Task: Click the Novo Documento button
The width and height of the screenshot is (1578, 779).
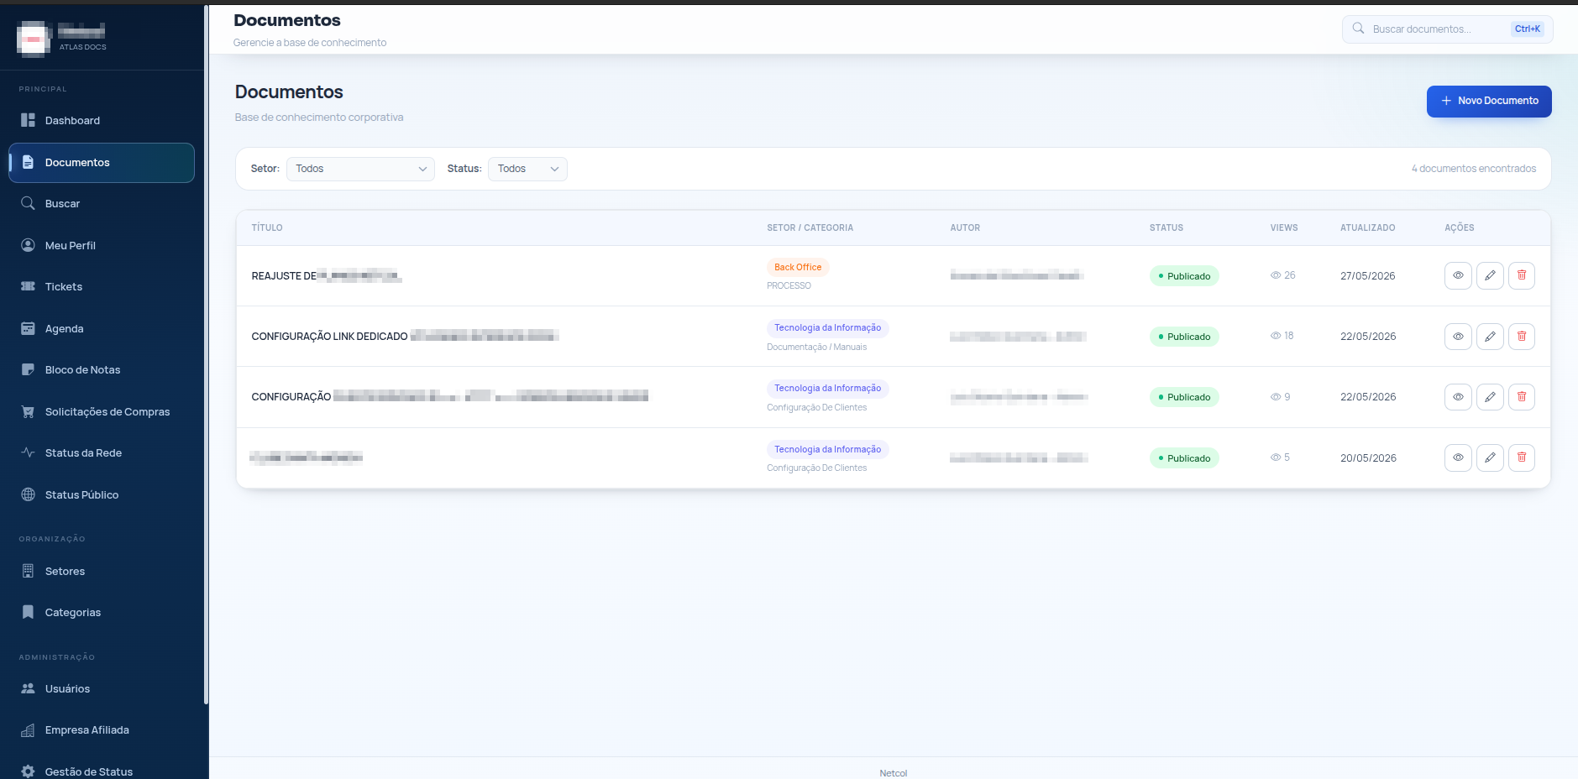Action: tap(1489, 101)
